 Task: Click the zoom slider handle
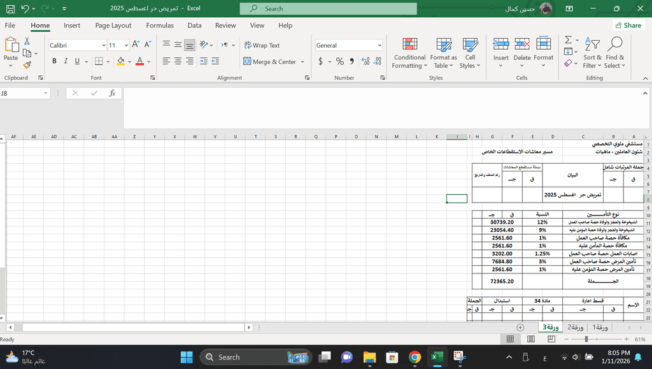pos(586,340)
